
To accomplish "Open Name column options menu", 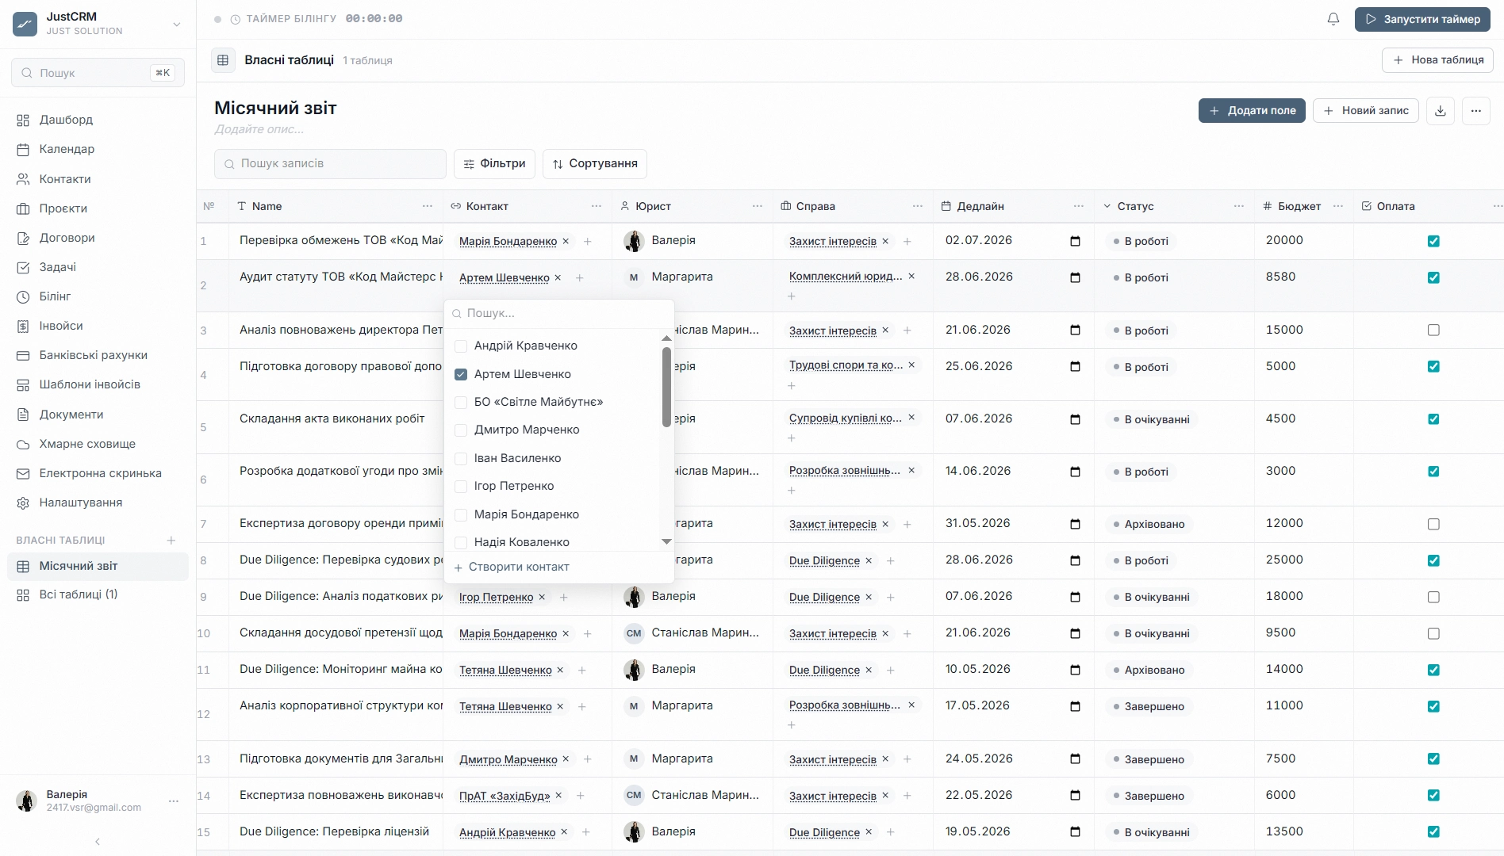I will point(428,206).
